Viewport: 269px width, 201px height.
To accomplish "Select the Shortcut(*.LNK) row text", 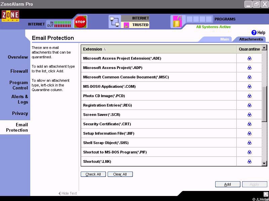I will [x=97, y=161].
